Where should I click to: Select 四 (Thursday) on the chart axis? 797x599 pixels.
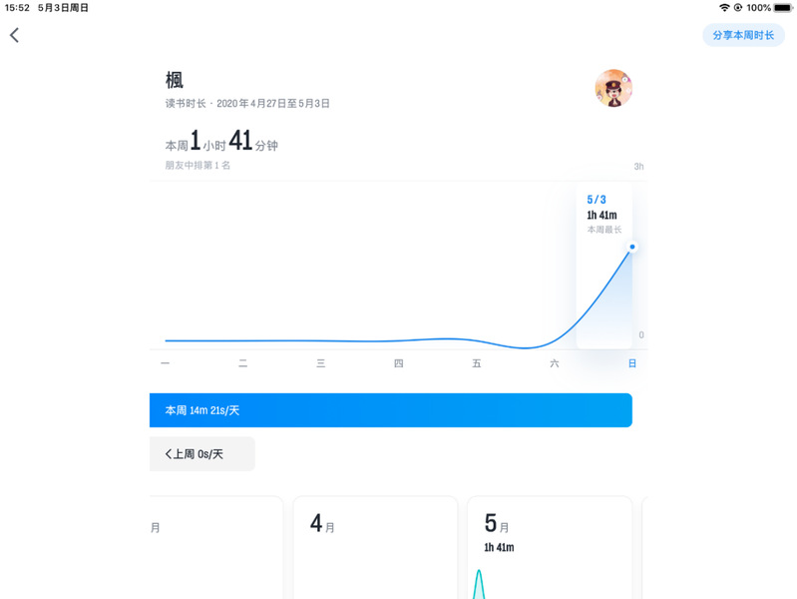click(398, 363)
